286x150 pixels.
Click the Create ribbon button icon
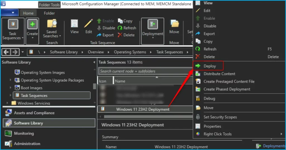pyautogui.click(x=32, y=24)
